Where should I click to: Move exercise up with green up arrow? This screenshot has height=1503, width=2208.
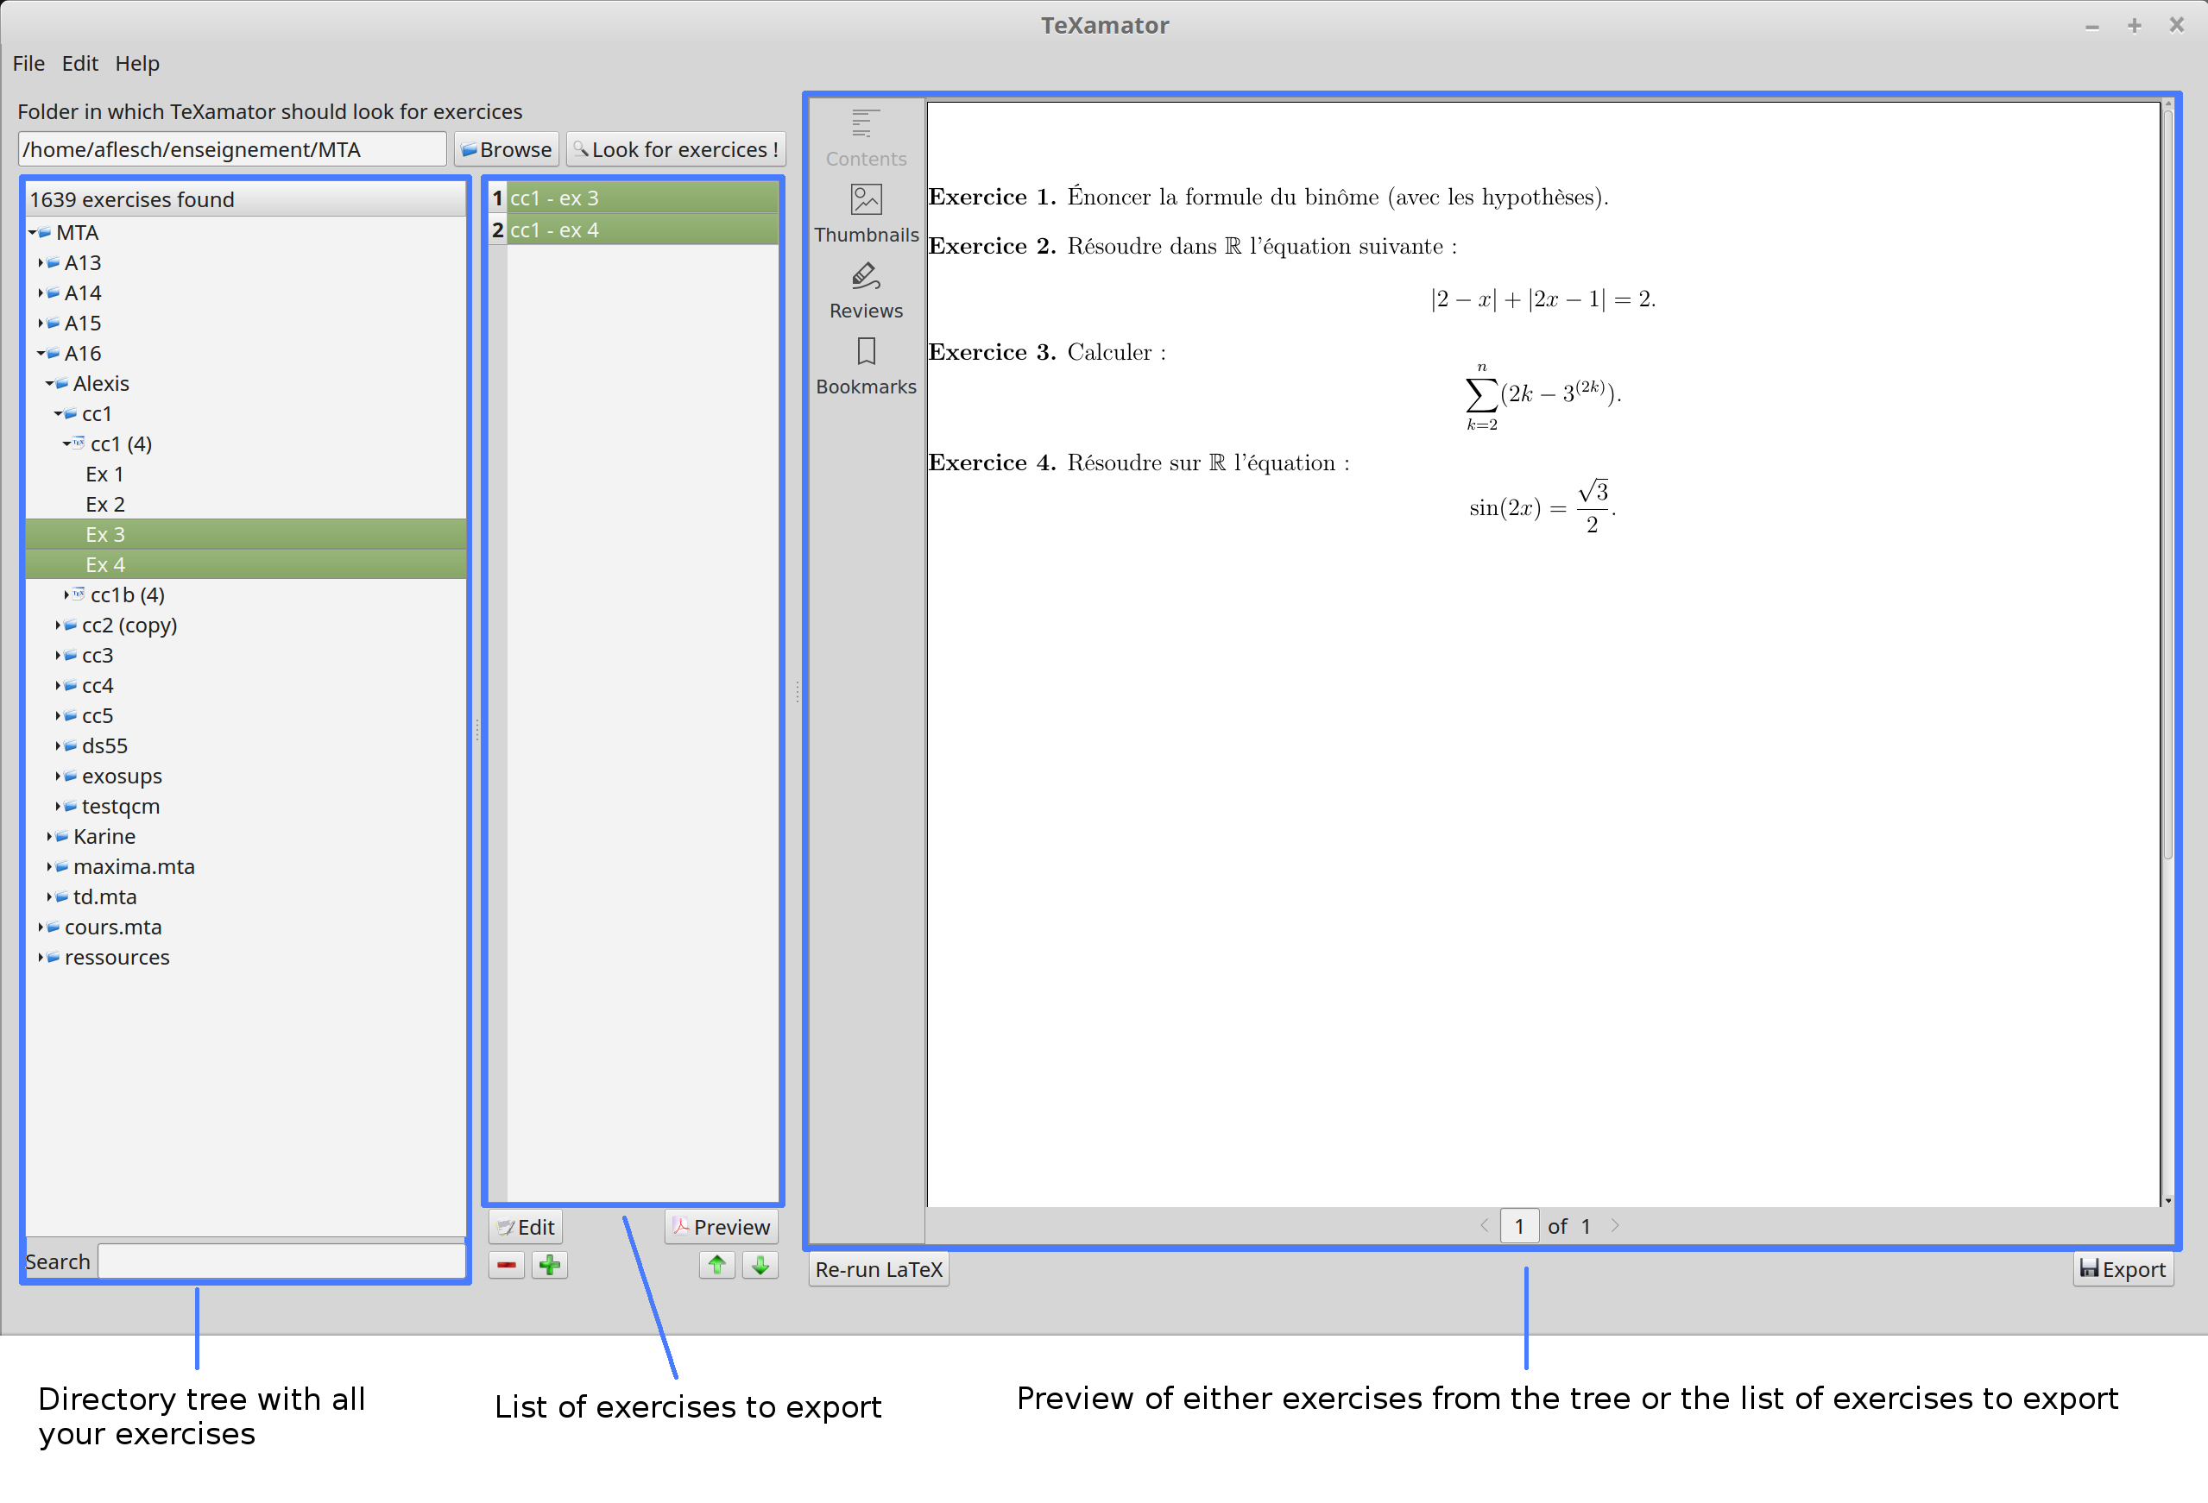(717, 1265)
